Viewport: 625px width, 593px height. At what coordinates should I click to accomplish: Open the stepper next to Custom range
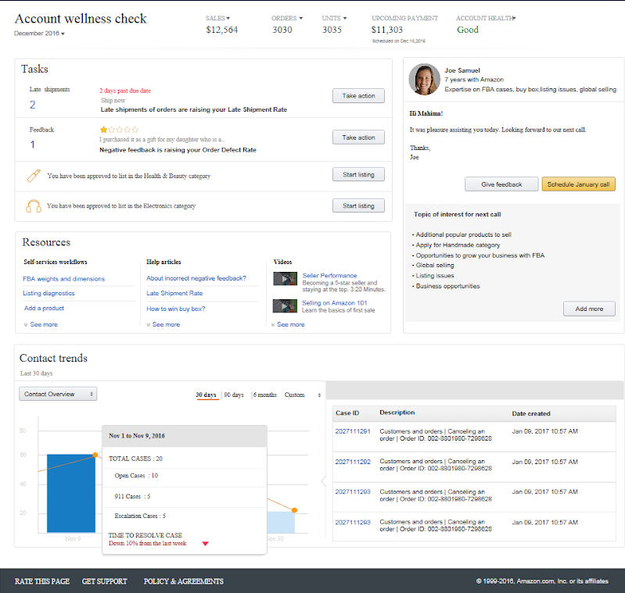[319, 395]
